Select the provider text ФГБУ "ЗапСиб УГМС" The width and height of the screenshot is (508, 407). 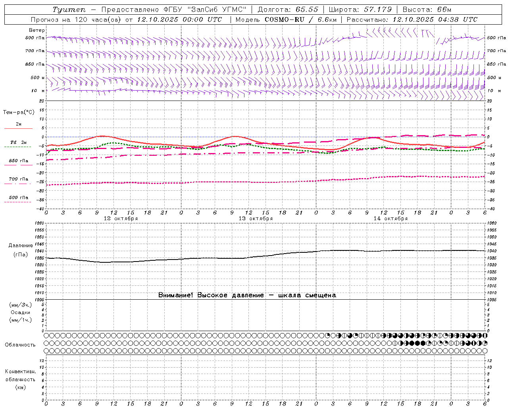coord(206,10)
